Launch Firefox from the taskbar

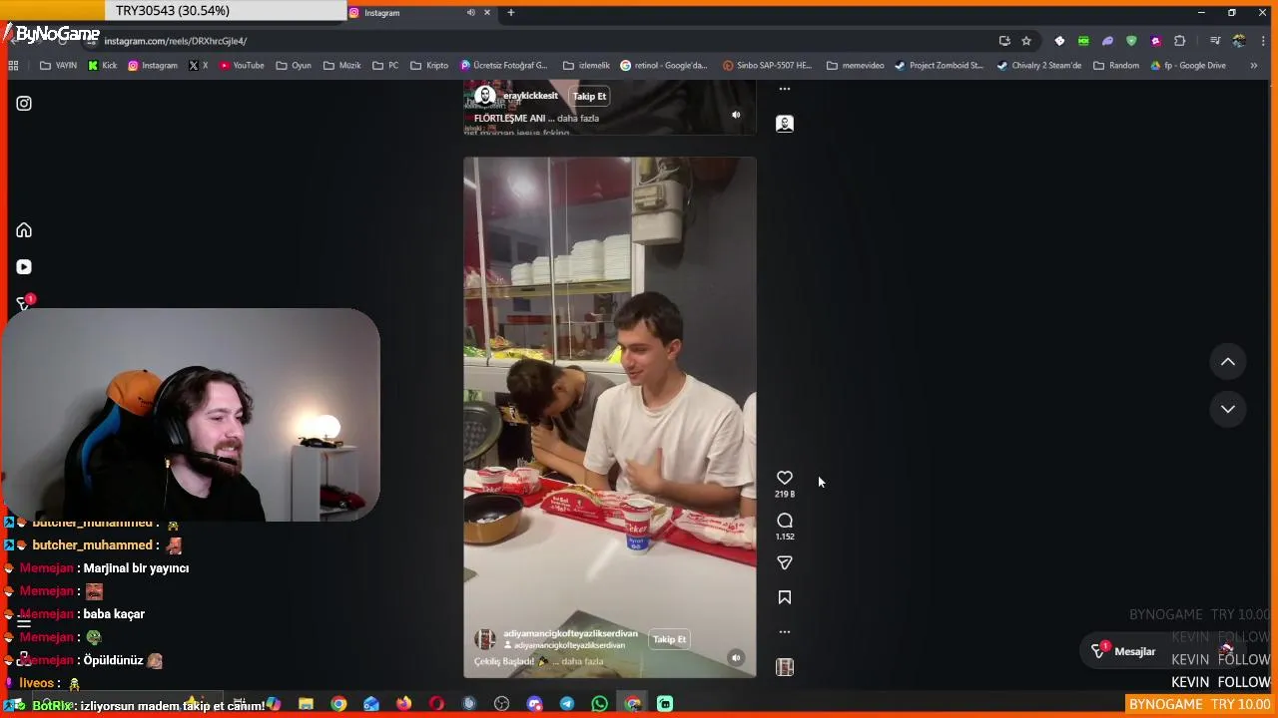point(403,704)
